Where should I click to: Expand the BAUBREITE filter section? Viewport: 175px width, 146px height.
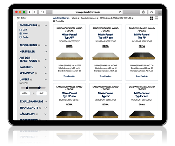46,67
